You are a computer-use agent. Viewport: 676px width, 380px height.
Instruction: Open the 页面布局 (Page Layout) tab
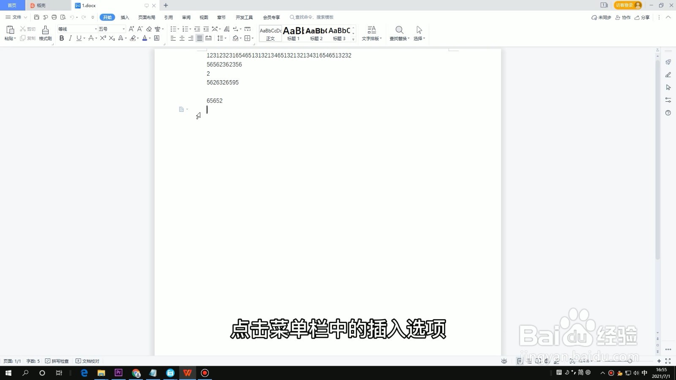(147, 17)
